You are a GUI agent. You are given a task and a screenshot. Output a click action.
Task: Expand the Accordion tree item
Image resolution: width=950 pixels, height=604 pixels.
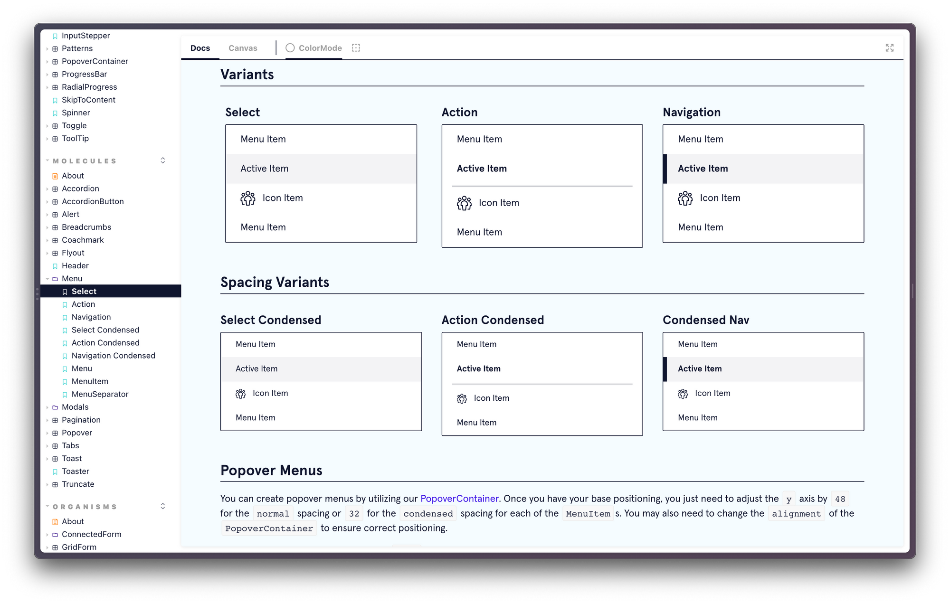point(47,189)
